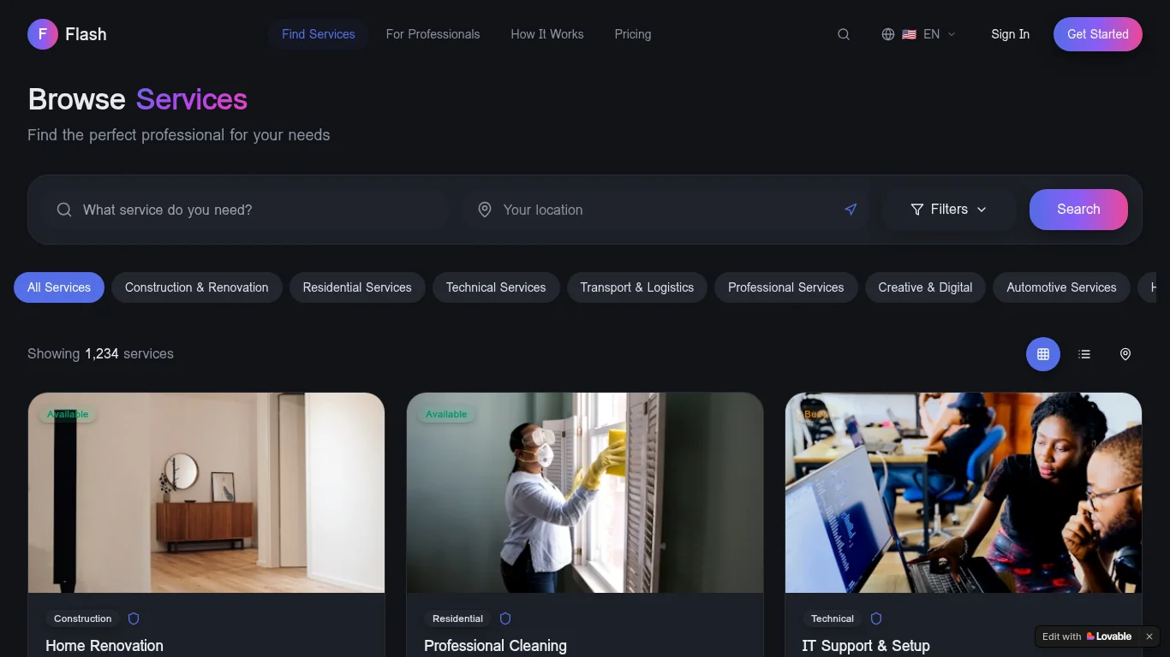
Task: Click verified shield on Professional Cleaning card
Action: pyautogui.click(x=505, y=619)
